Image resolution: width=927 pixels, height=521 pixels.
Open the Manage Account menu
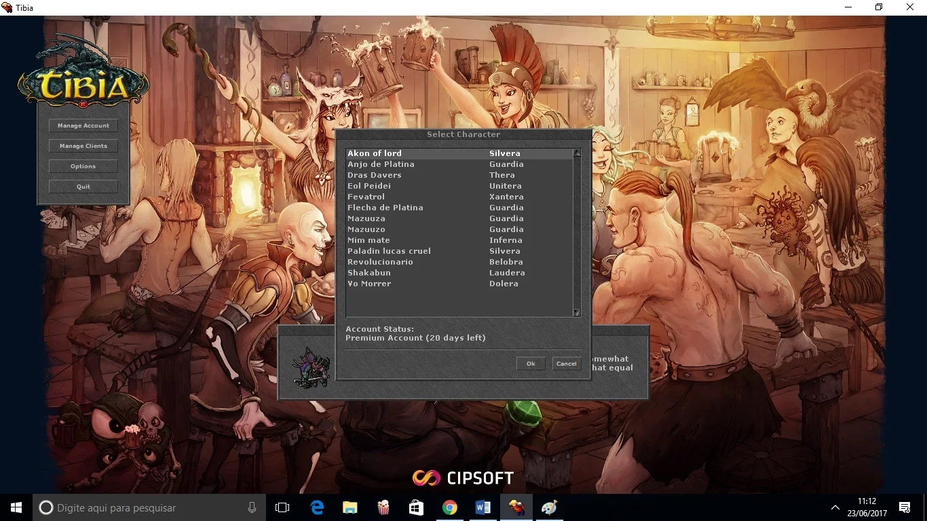point(83,126)
